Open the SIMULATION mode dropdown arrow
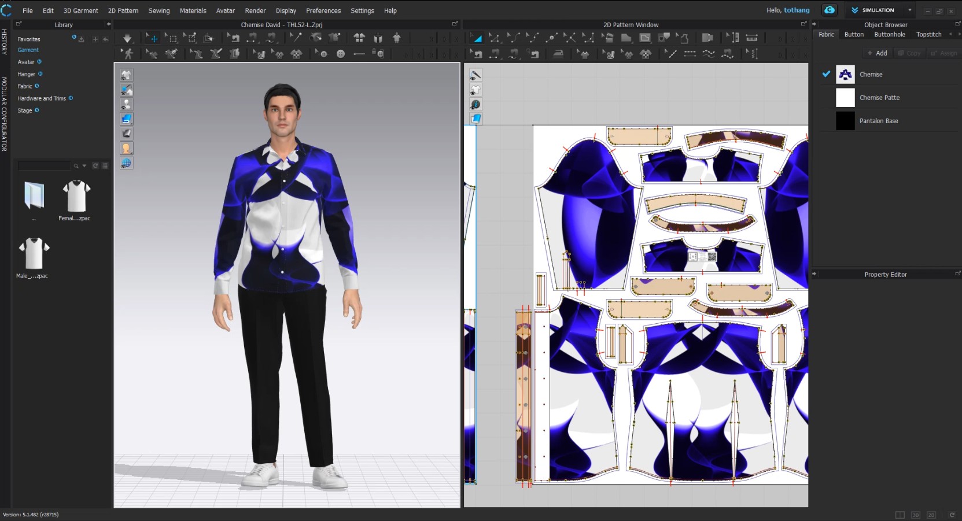The image size is (962, 521). click(x=909, y=10)
